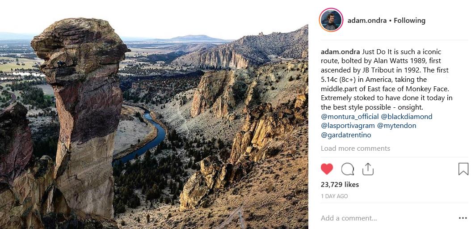Open the @montura_official mention
The image size is (471, 229).
pyautogui.click(x=349, y=117)
